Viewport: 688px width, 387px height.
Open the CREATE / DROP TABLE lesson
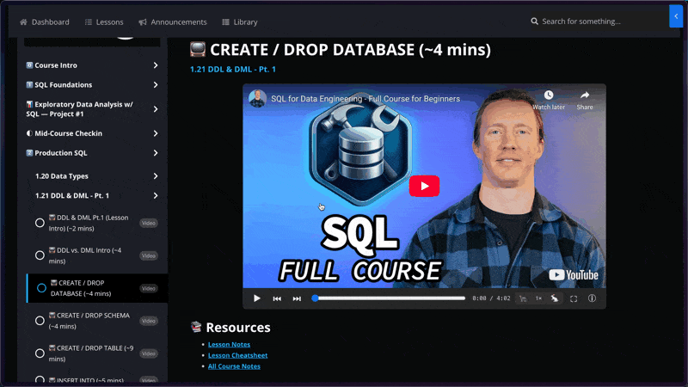tap(91, 353)
